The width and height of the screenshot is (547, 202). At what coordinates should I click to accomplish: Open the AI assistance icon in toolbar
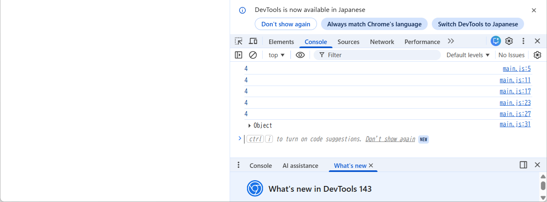pyautogui.click(x=496, y=41)
